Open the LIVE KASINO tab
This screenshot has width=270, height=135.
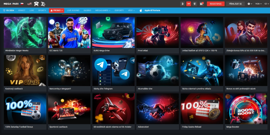tap(73, 10)
